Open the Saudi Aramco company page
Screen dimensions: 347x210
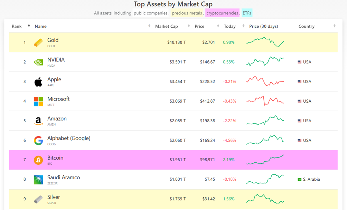[x=64, y=177]
